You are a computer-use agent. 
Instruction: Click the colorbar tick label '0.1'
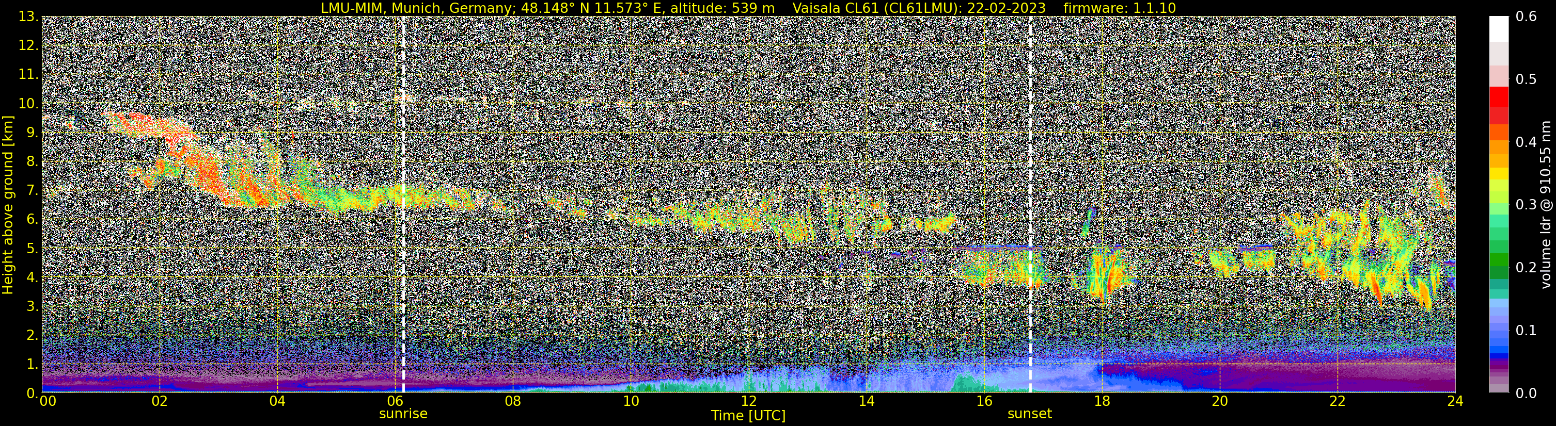[x=1527, y=331]
